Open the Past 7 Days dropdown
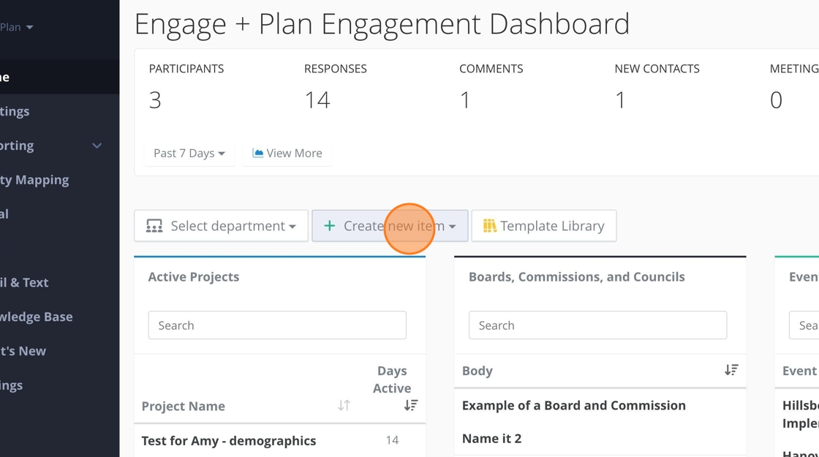The image size is (819, 457). 189,153
